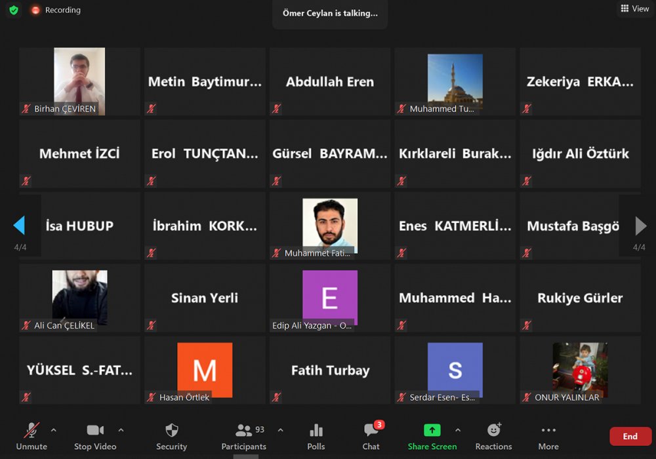Screen dimensions: 656x459
Task: Expand share options arrow beside Share Screen
Action: pos(458,430)
